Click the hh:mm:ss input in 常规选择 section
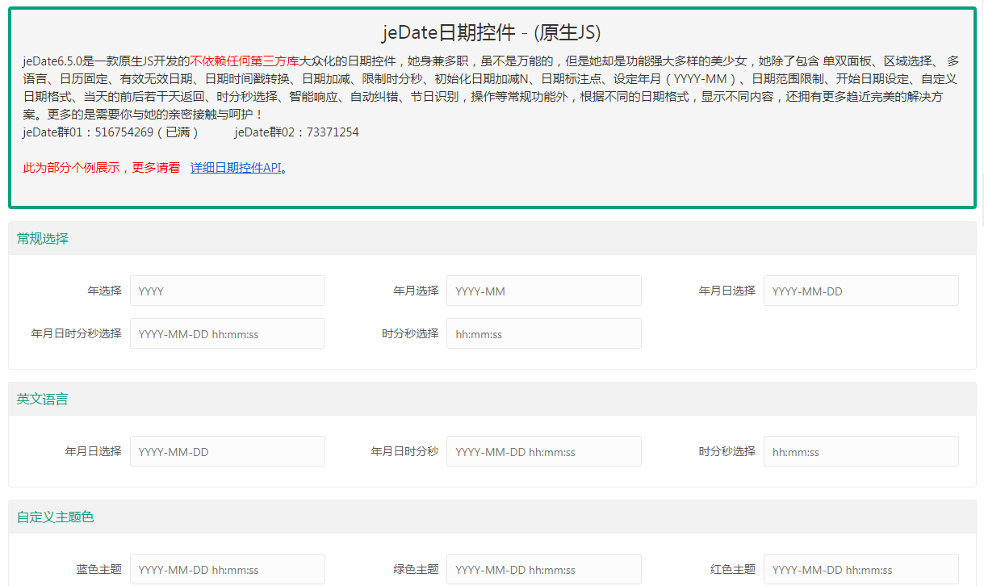984x586 pixels. pyautogui.click(x=544, y=333)
